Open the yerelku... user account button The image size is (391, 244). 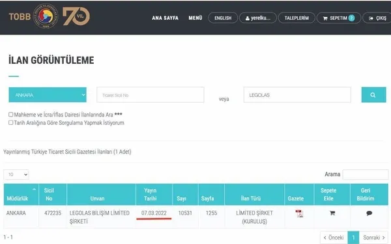click(x=258, y=18)
